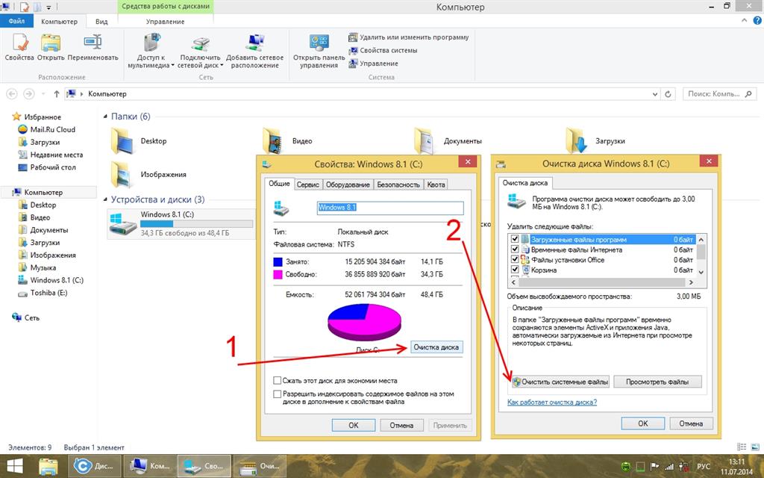The width and height of the screenshot is (764, 478).
Task: Switch to the View (Вид) ribbon tab
Action: click(x=101, y=22)
